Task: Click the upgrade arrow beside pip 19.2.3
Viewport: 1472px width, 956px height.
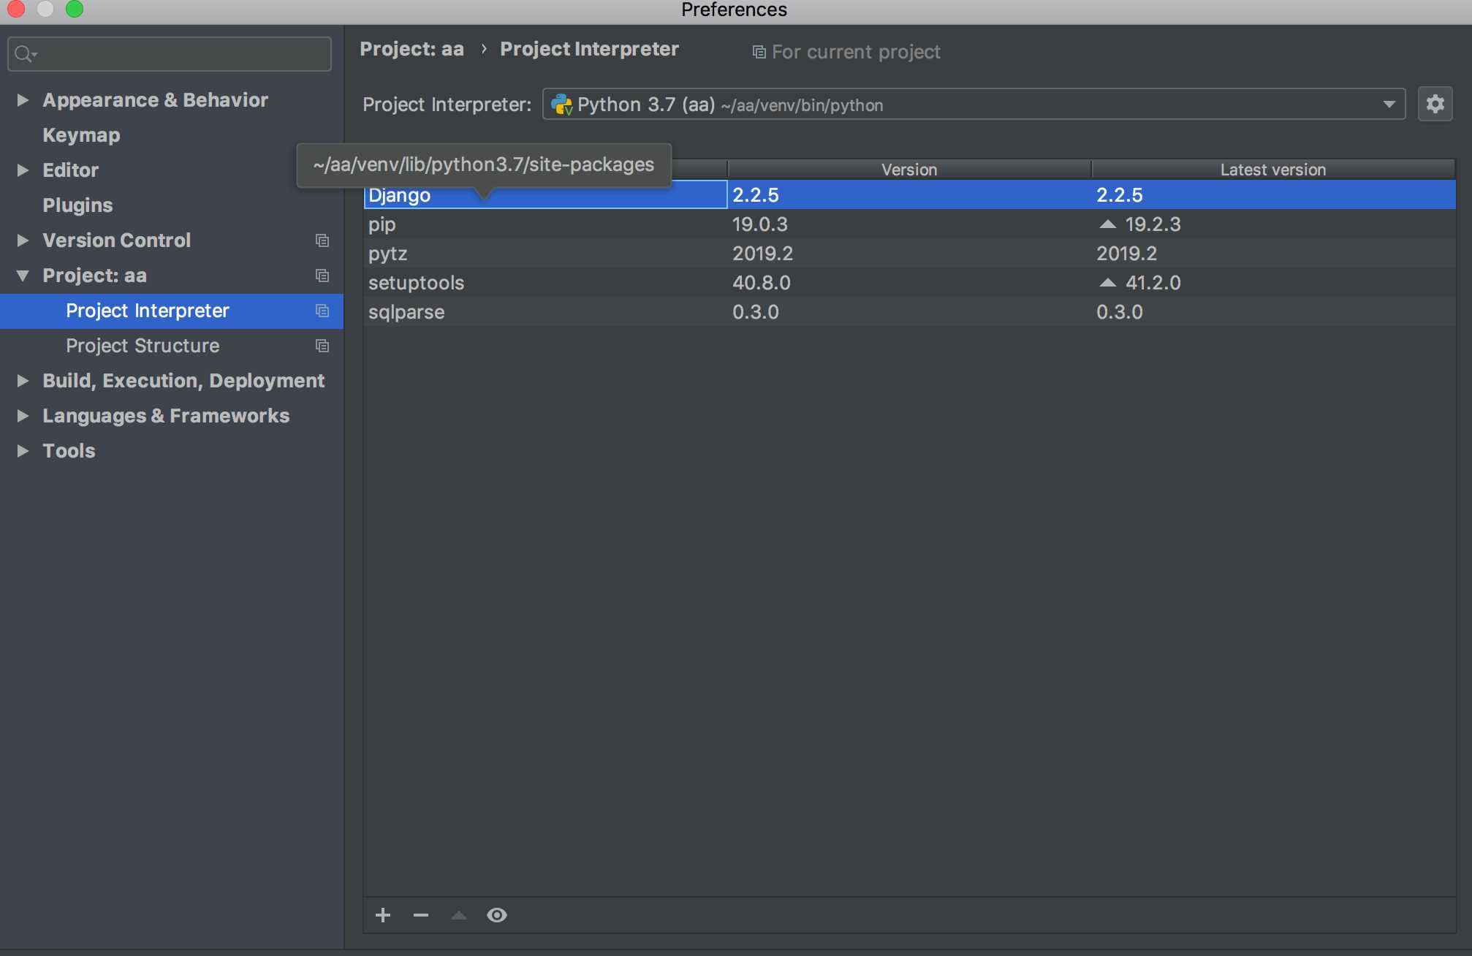Action: [x=1108, y=224]
